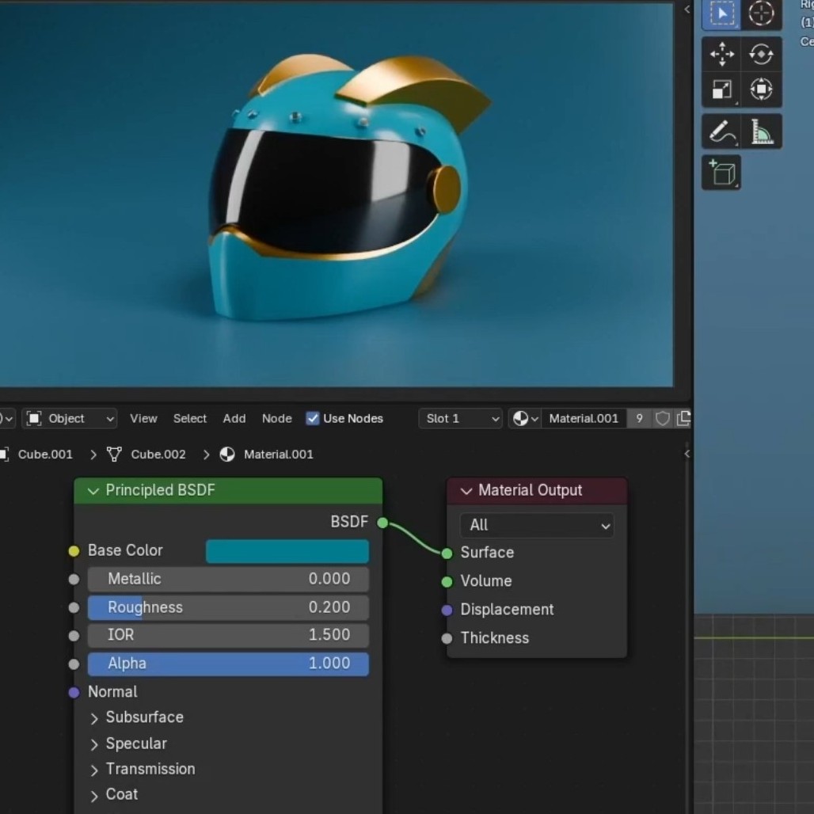Choose the 3D Cursor tool
814x814 pixels.
tap(761, 13)
